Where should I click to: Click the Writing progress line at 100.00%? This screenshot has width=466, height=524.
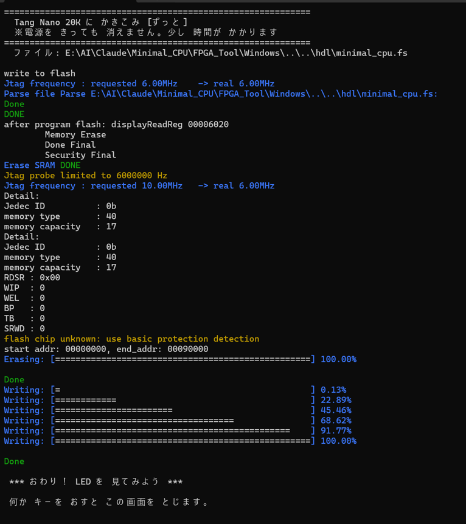point(180,441)
